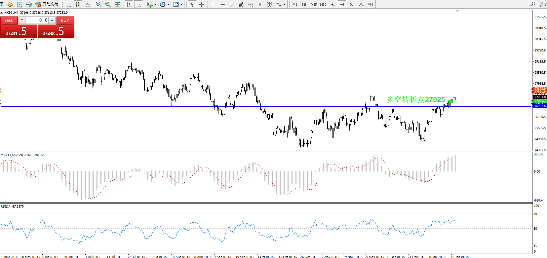
Task: Switch to the D1 timeframe
Action: (351, 4)
